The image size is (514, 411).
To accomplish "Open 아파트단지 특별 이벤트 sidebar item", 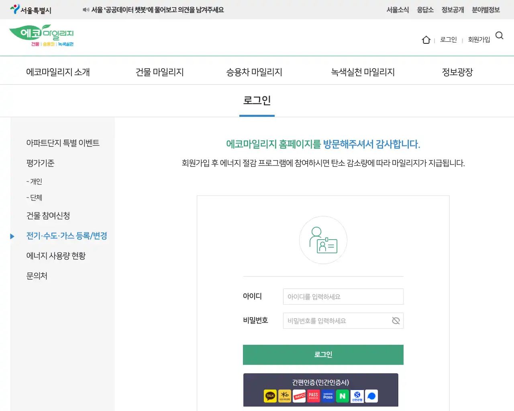I will (63, 143).
